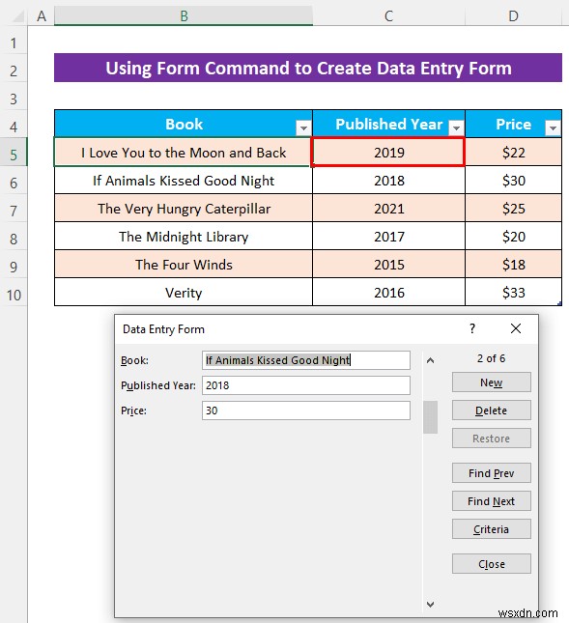This screenshot has height=623, width=569.
Task: Click the year cell 2019
Action: [x=388, y=153]
